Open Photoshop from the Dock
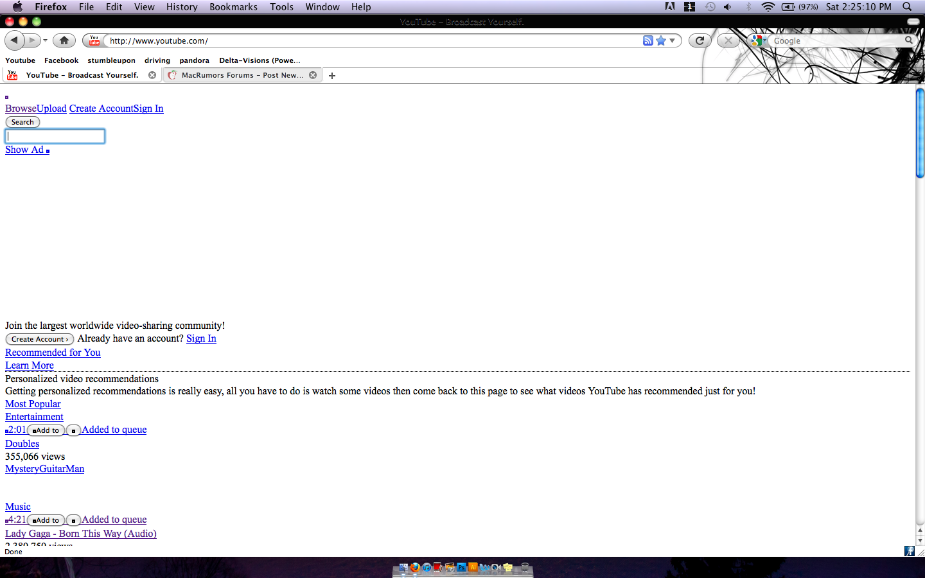Screen dimensions: 925x578 point(461,567)
